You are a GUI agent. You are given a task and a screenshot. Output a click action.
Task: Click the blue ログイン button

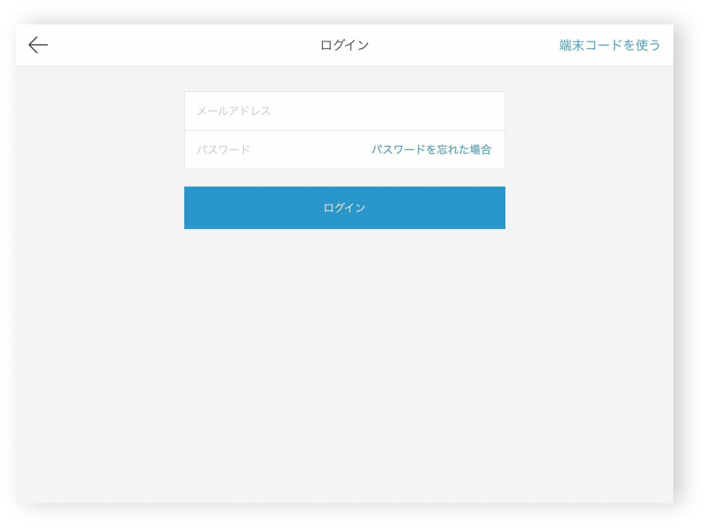click(x=345, y=208)
